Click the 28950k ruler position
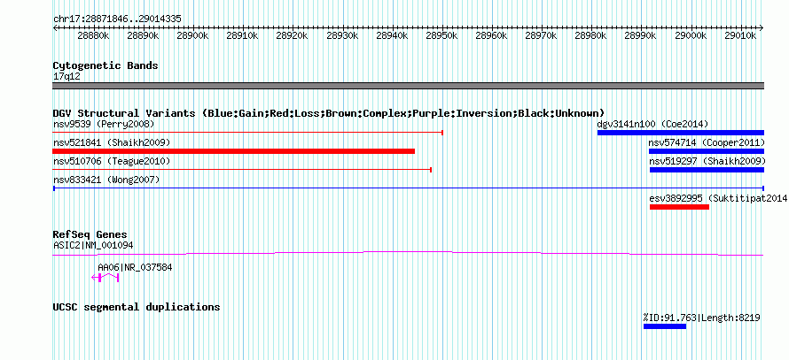 442,35
